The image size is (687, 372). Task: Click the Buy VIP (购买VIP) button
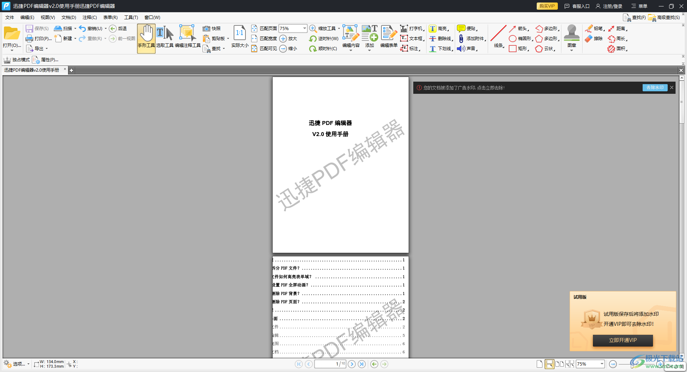547,6
